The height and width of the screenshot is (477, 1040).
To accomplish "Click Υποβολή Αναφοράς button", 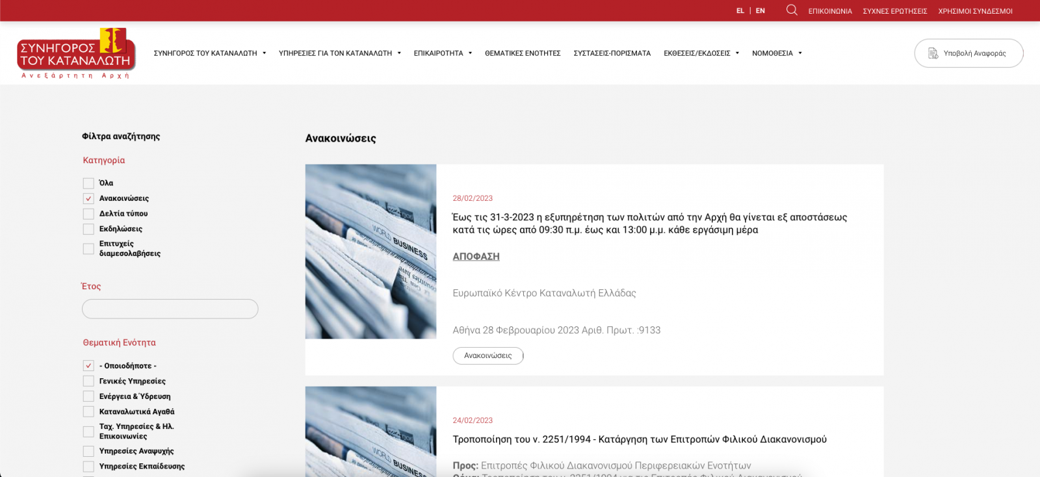I will click(968, 53).
